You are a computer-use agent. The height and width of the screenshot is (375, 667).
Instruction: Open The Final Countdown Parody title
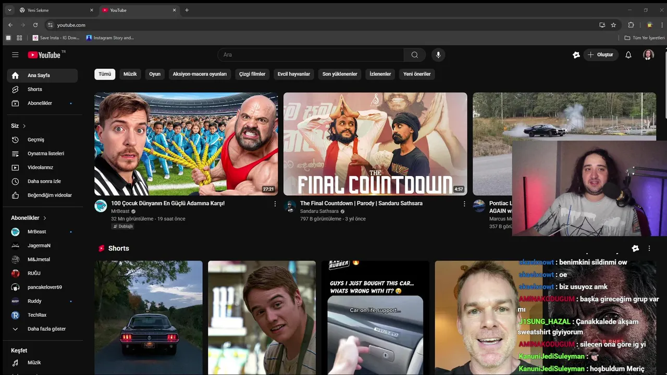tap(361, 203)
